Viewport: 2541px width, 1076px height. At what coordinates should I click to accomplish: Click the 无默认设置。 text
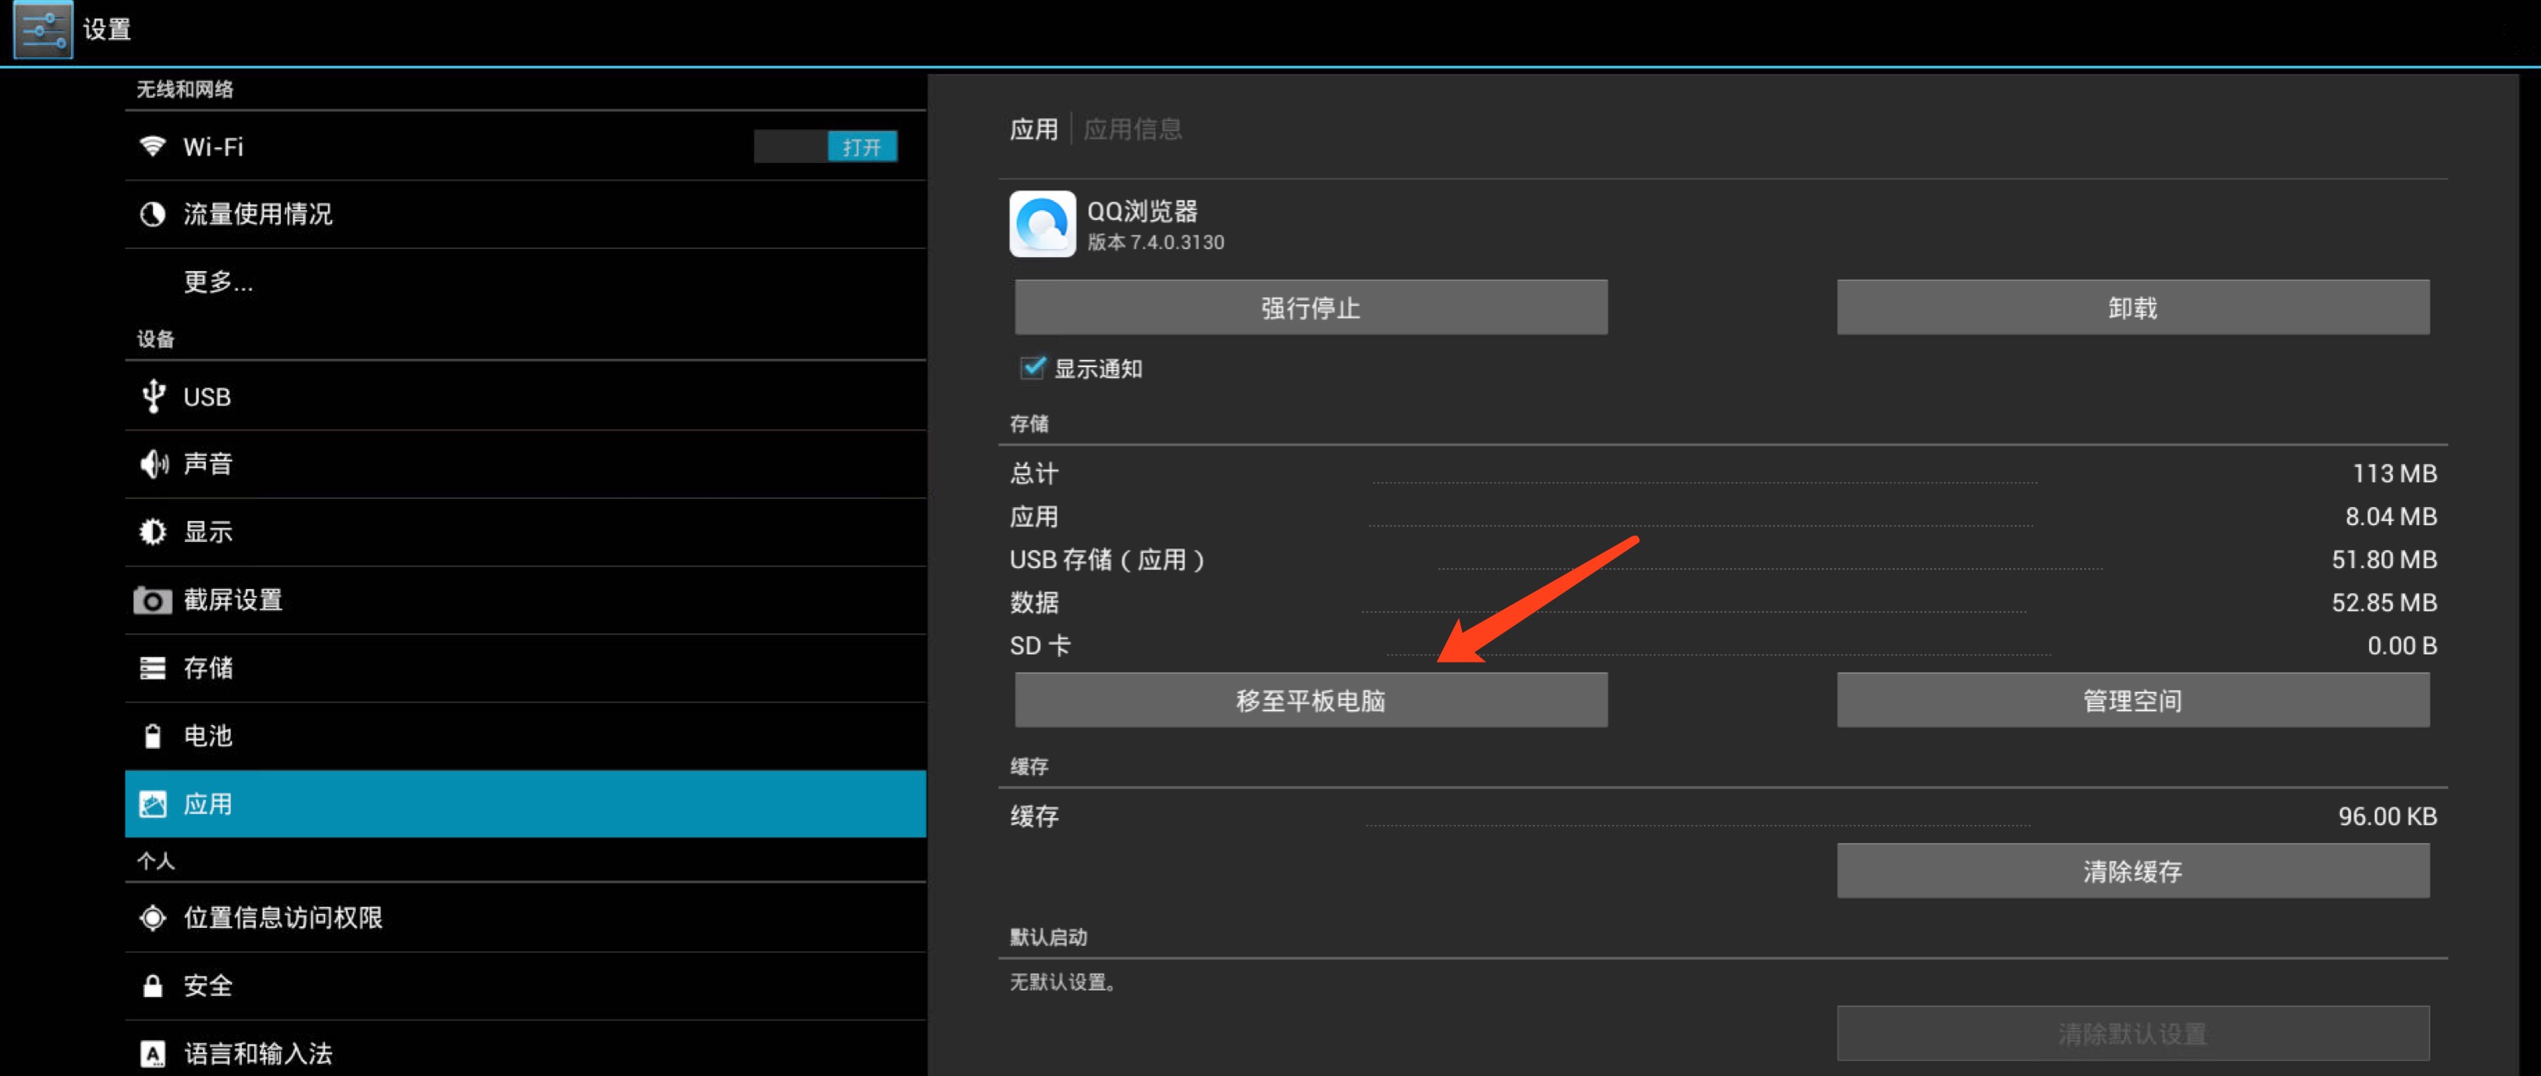pos(1062,982)
